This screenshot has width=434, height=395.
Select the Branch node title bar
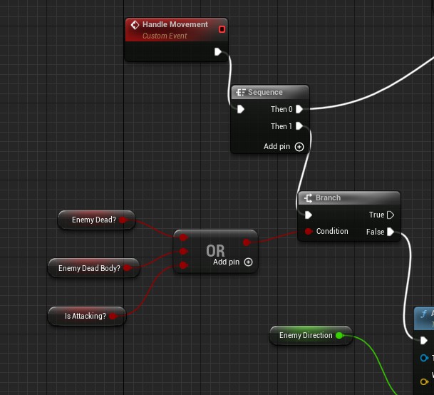[x=349, y=197]
